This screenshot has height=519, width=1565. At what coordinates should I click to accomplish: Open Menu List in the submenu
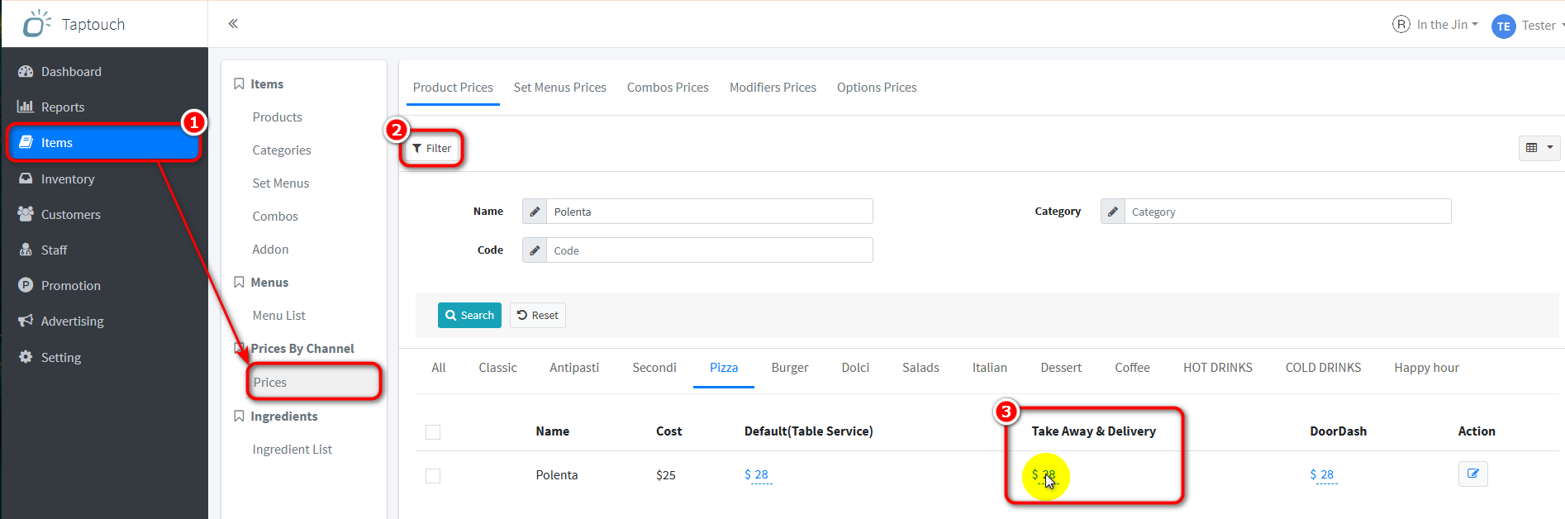[278, 316]
